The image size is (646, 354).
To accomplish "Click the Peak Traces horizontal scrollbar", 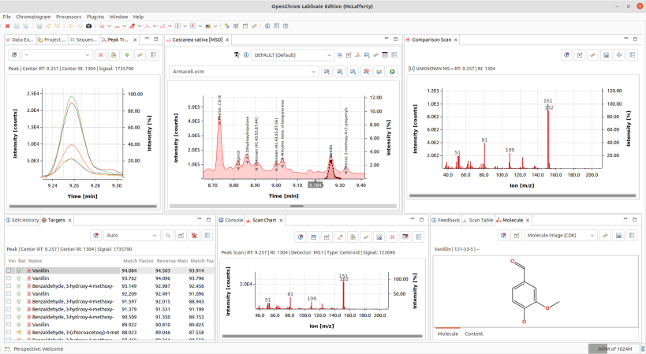I will coord(83,207).
